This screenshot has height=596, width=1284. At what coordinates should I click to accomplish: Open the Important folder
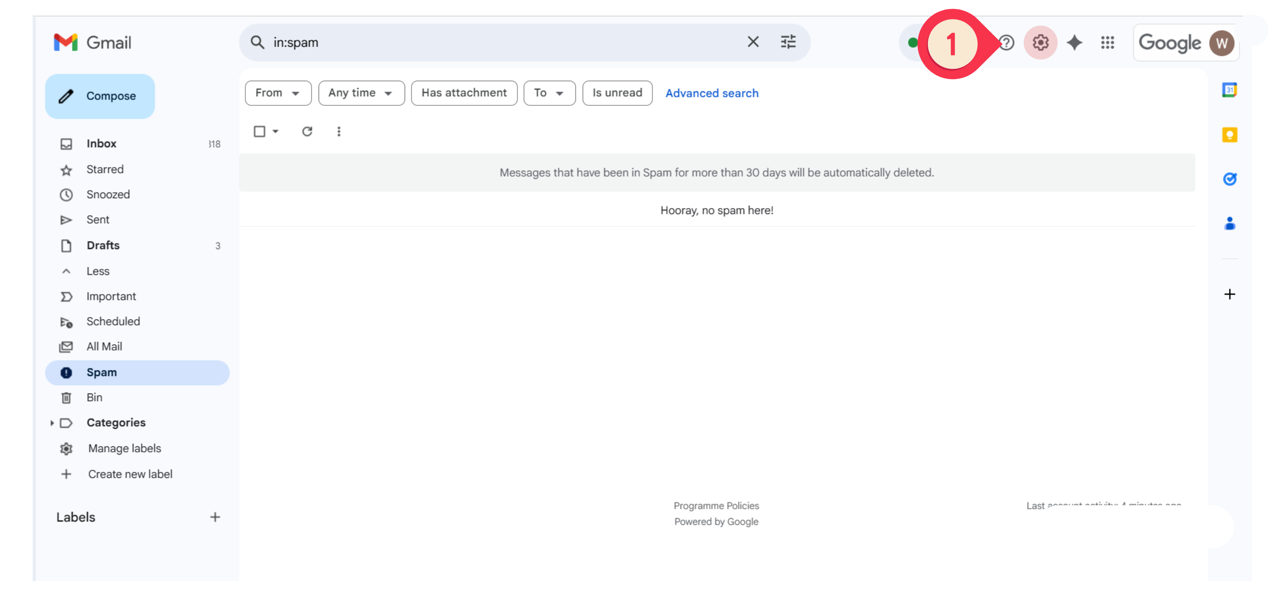137,296
